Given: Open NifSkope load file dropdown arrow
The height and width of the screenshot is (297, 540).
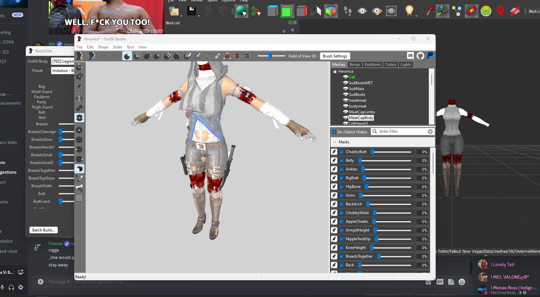Looking at the screenshot, I should coord(181,16).
